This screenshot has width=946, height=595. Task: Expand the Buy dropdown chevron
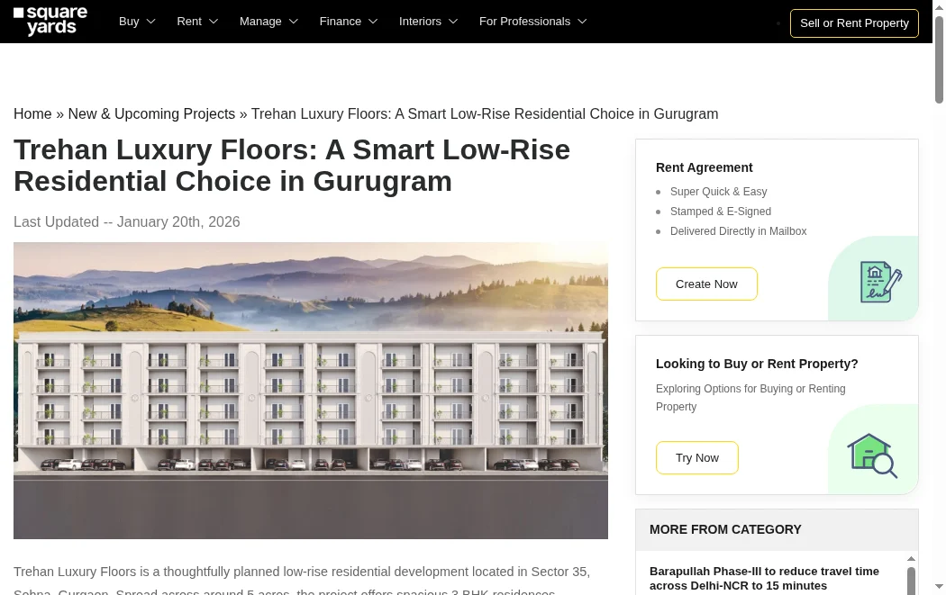[x=151, y=22]
